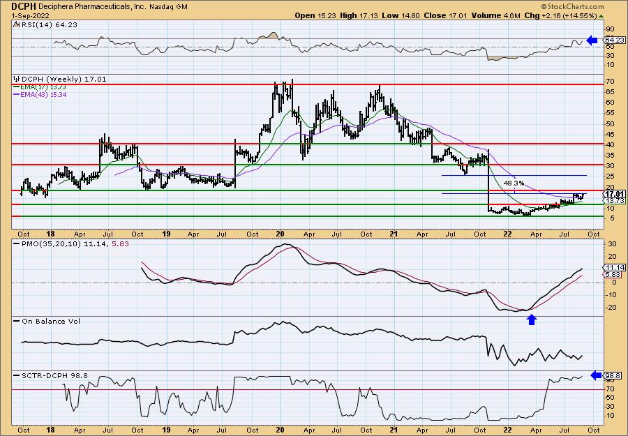
Task: Click the PMO(35,20,10) 11.14, 5.83 label
Action: pyautogui.click(x=75, y=243)
